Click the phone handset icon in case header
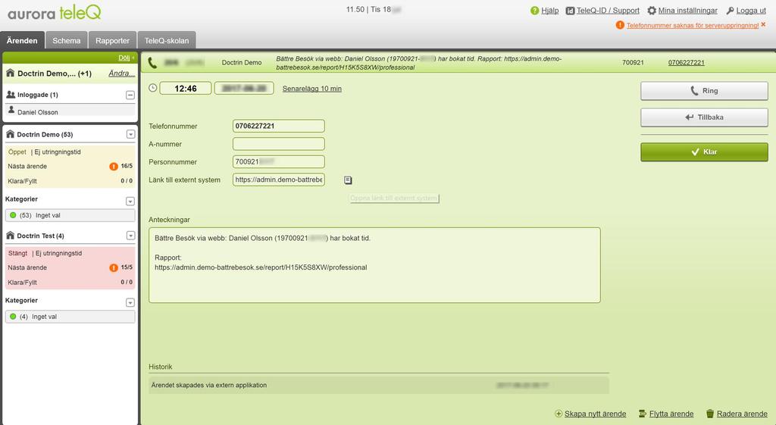 152,63
